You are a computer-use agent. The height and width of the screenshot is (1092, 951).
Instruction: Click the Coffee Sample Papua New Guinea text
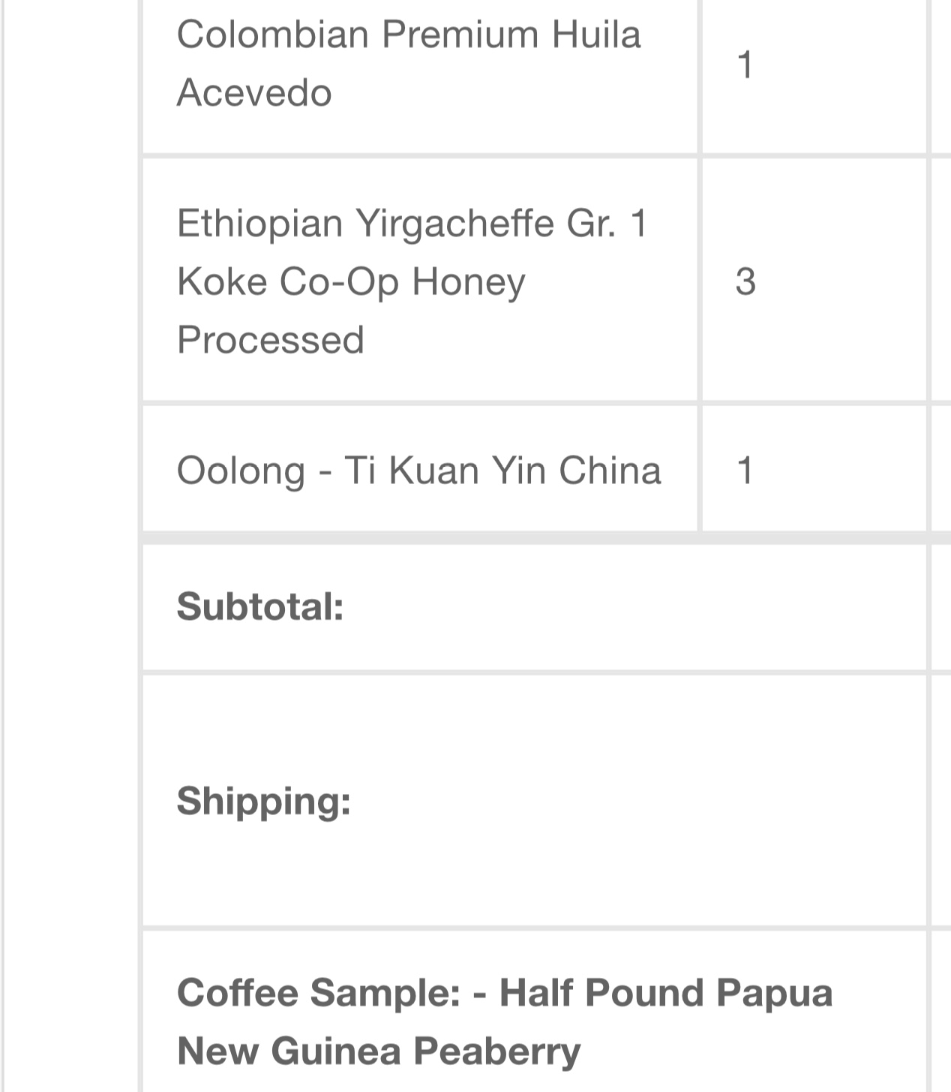coord(505,1021)
